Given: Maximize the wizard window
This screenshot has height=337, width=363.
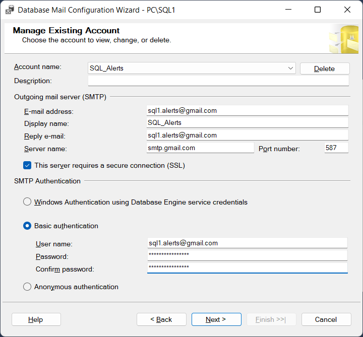Looking at the screenshot, I should [x=318, y=10].
